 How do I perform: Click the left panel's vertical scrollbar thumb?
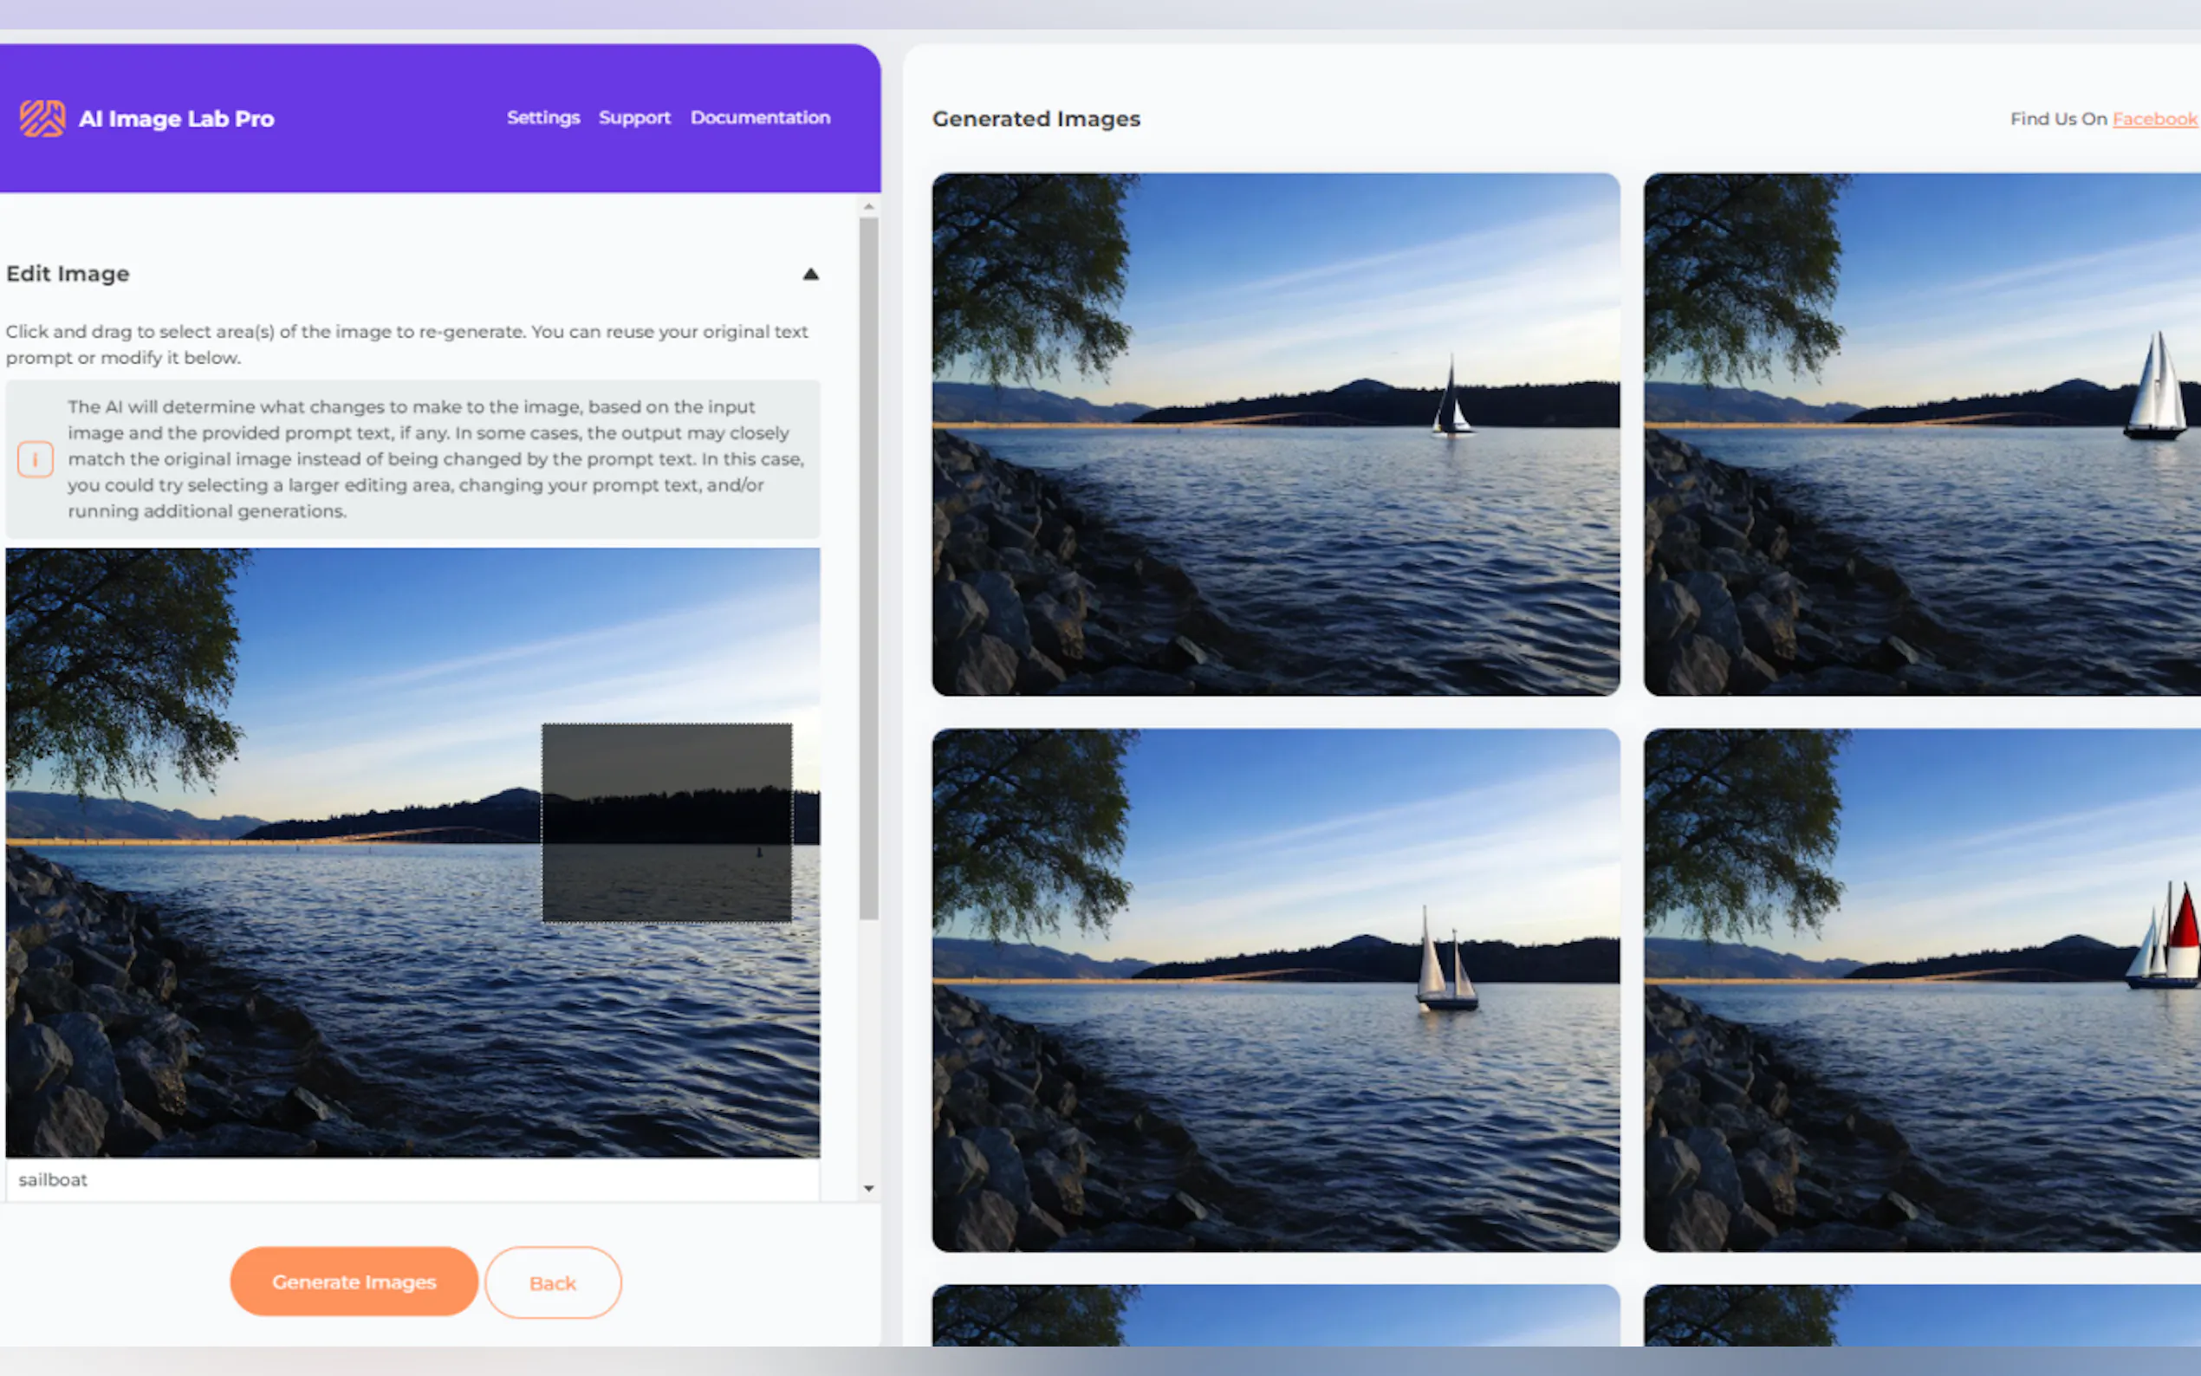pyautogui.click(x=869, y=568)
